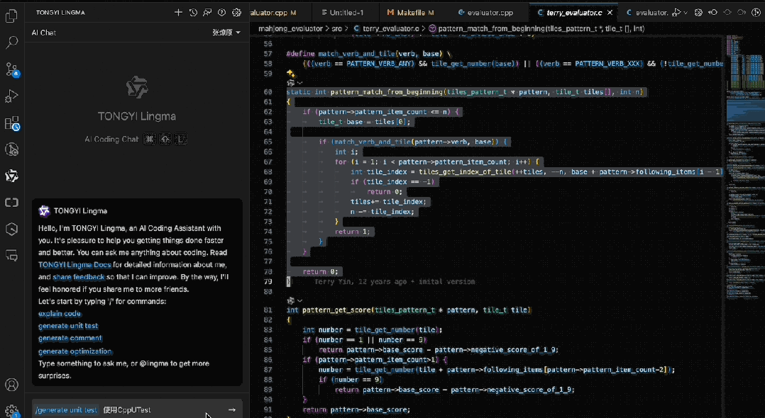Click the generate comment command link
Viewport: 765px width, 418px height.
70,338
